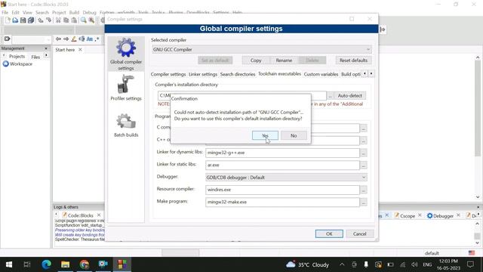Open View menu in Code::Blocks

click(x=27, y=13)
